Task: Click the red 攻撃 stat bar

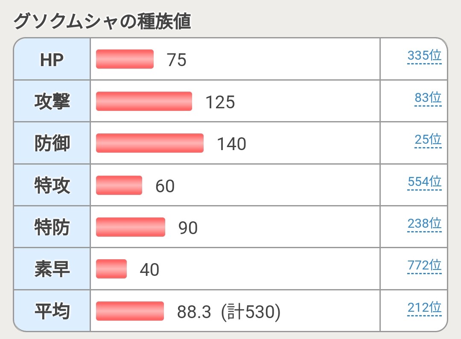Action: pyautogui.click(x=144, y=101)
